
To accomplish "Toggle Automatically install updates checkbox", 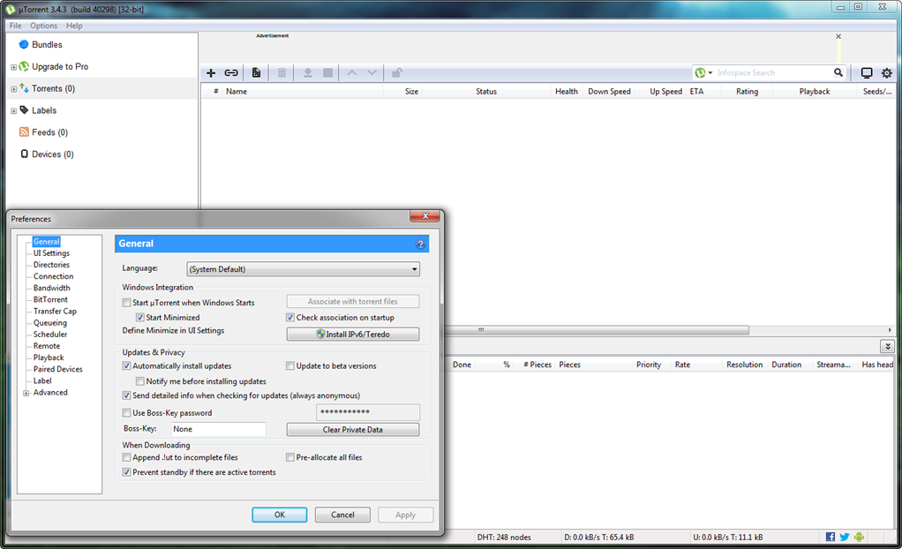I will click(x=126, y=366).
